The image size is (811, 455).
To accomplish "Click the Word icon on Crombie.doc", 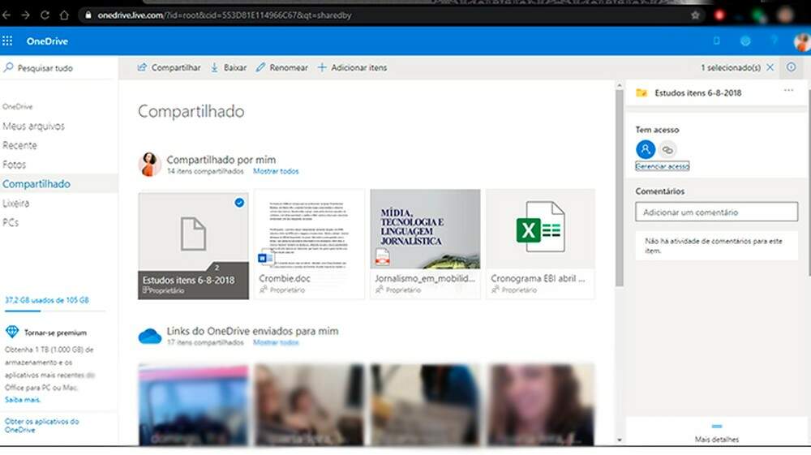I will point(266,257).
